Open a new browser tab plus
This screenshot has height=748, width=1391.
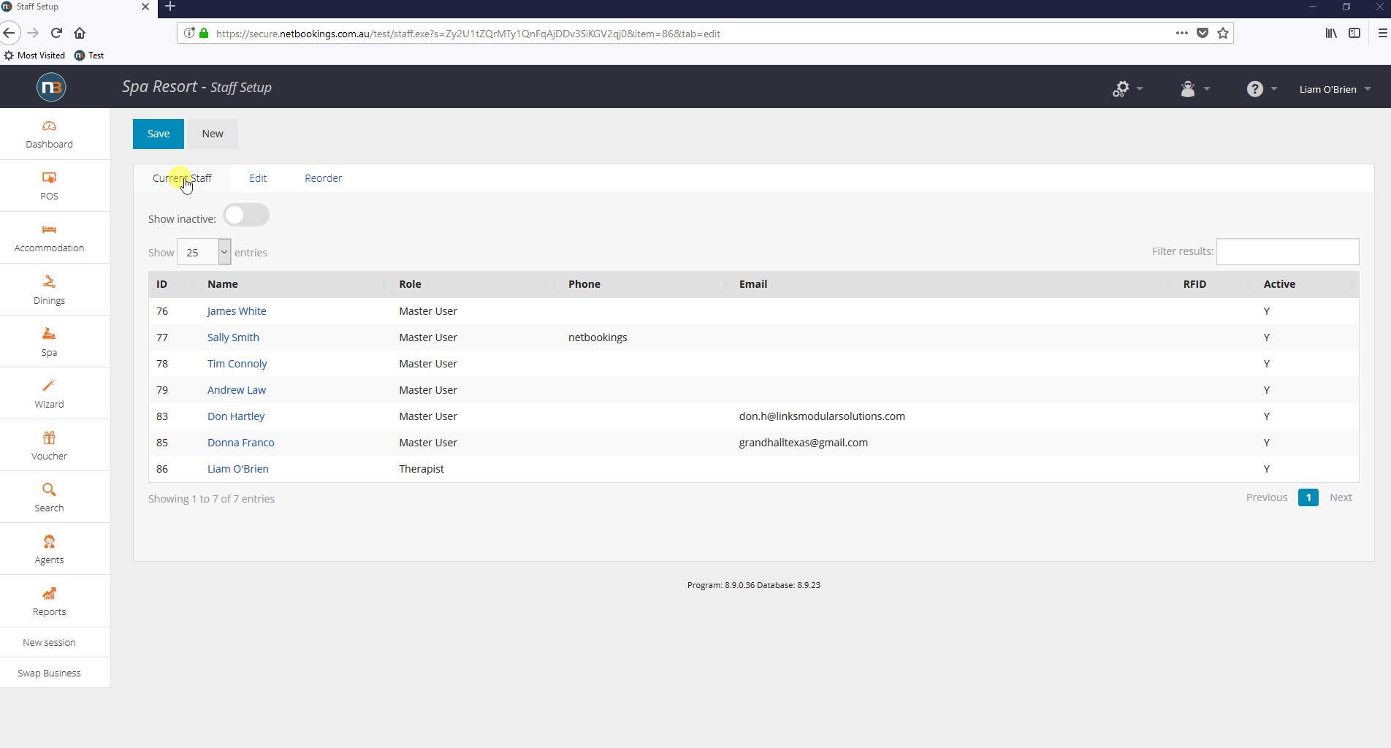[170, 7]
